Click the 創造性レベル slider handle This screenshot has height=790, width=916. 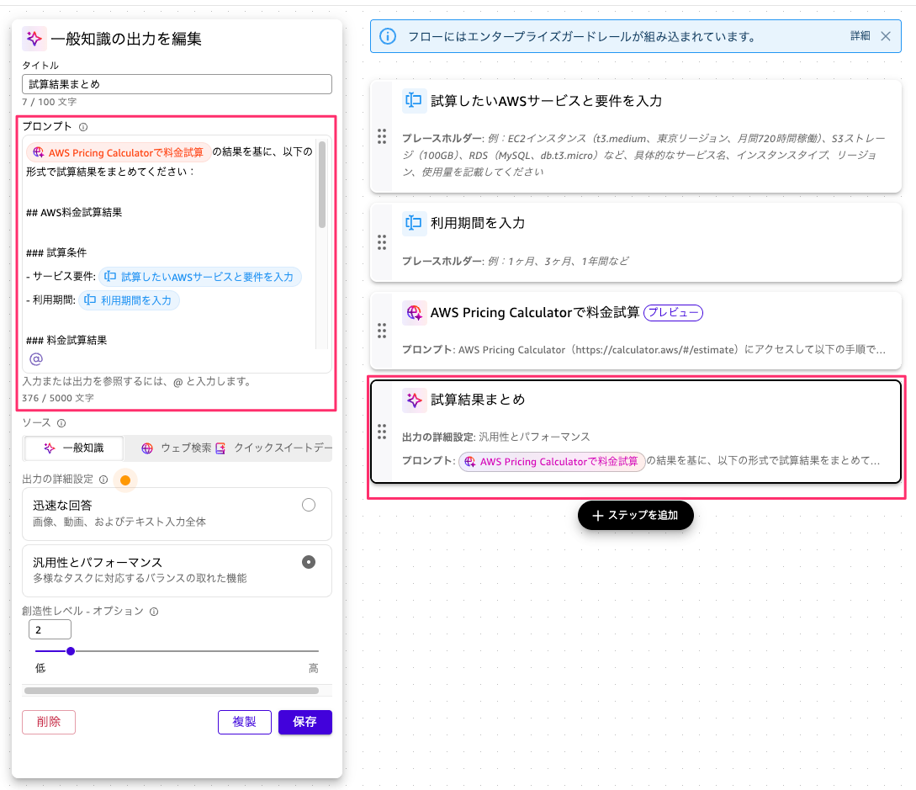[71, 651]
